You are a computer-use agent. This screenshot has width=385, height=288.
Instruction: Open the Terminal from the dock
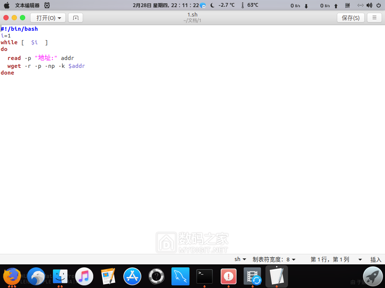click(205, 277)
